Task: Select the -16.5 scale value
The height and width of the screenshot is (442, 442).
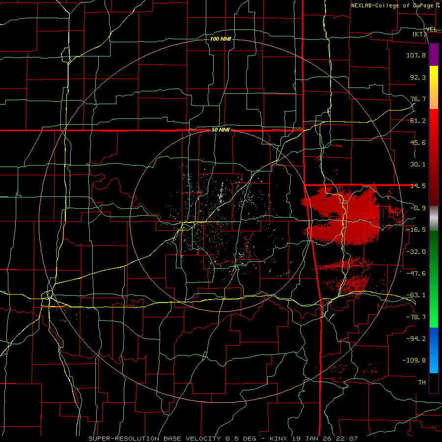Action: point(416,230)
